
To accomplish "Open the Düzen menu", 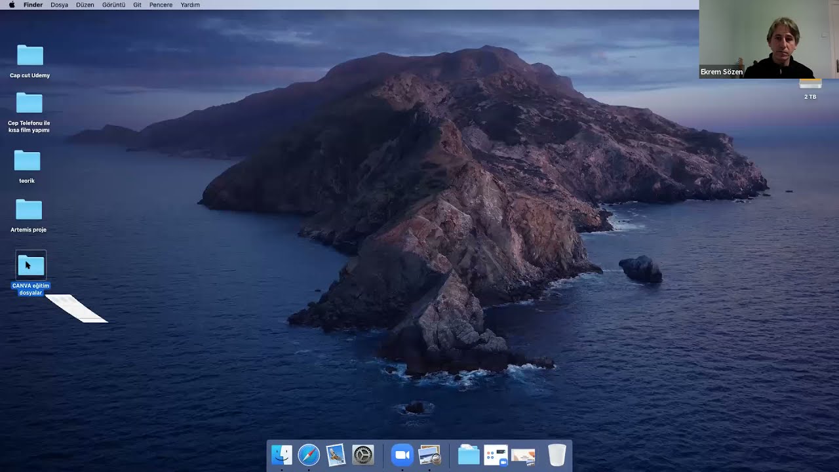I will coord(85,5).
